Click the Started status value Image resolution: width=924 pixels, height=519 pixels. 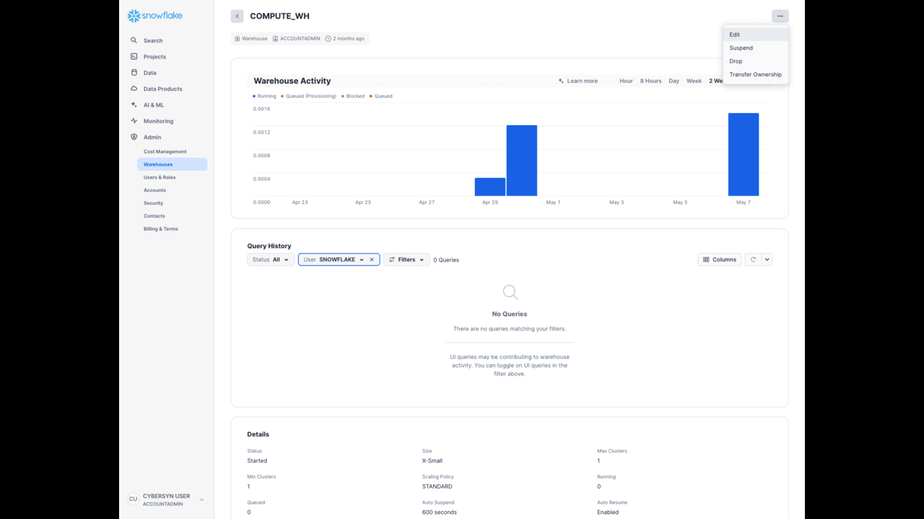pos(257,461)
